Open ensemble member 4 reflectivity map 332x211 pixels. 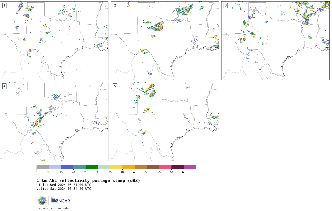pos(54,121)
